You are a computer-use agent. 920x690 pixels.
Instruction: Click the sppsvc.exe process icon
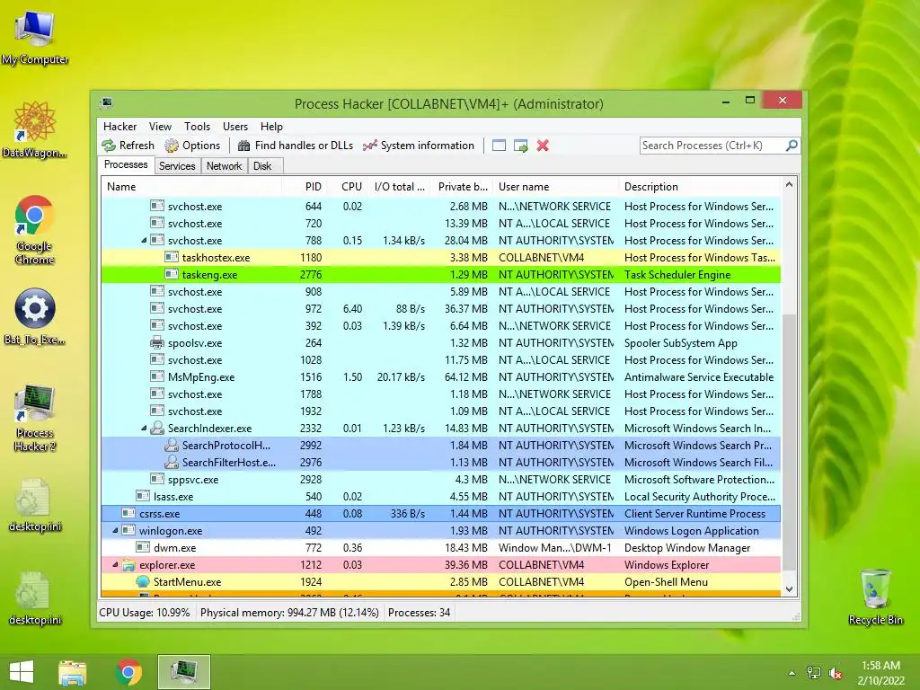(x=156, y=479)
